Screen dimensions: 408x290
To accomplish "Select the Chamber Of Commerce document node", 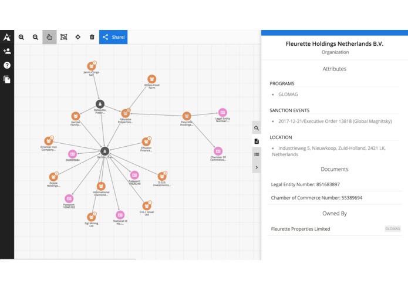I will 218,151.
